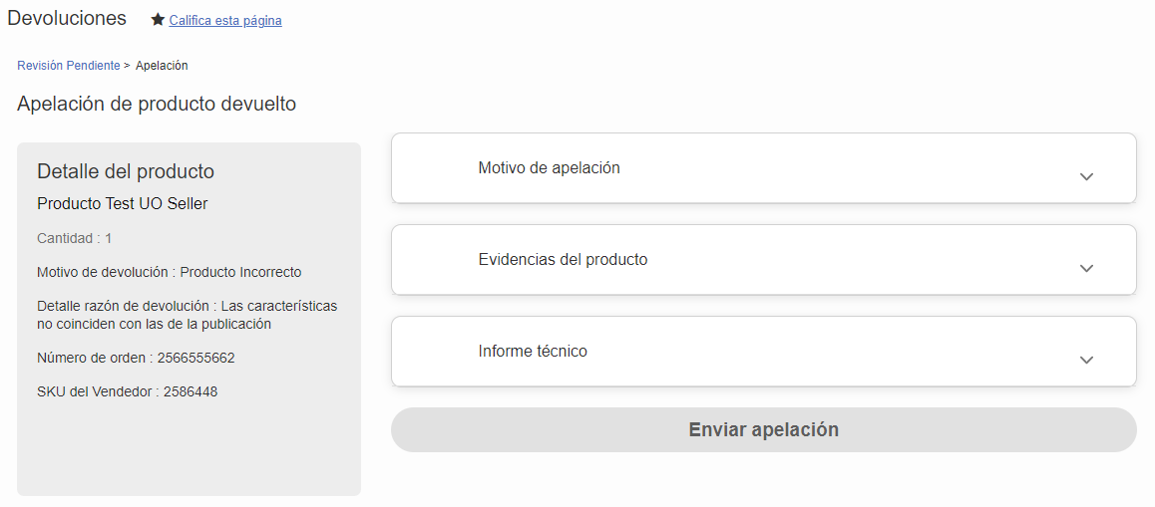Expand Evidencias del producto using its chevron
This screenshot has height=507, width=1155.
tap(1086, 269)
